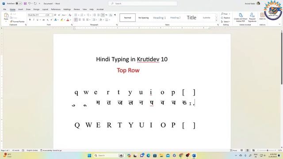The image size is (283, 159).
Task: Toggle show paragraph marks
Action: [x=115, y=15]
